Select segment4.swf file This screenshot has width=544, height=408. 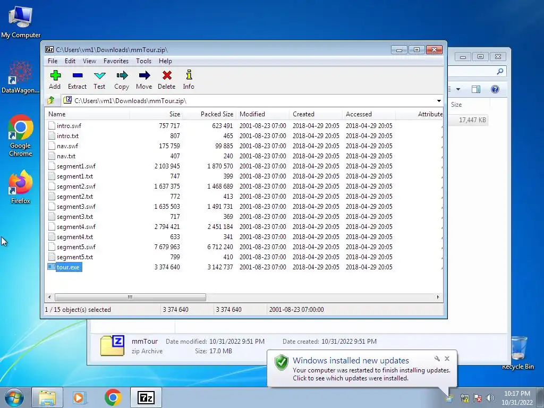pyautogui.click(x=76, y=227)
